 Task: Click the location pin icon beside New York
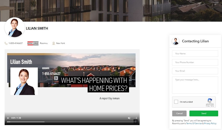tap(54, 43)
